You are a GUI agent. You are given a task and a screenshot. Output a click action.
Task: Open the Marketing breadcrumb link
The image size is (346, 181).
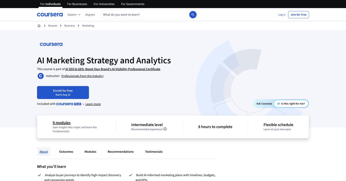tap(88, 26)
